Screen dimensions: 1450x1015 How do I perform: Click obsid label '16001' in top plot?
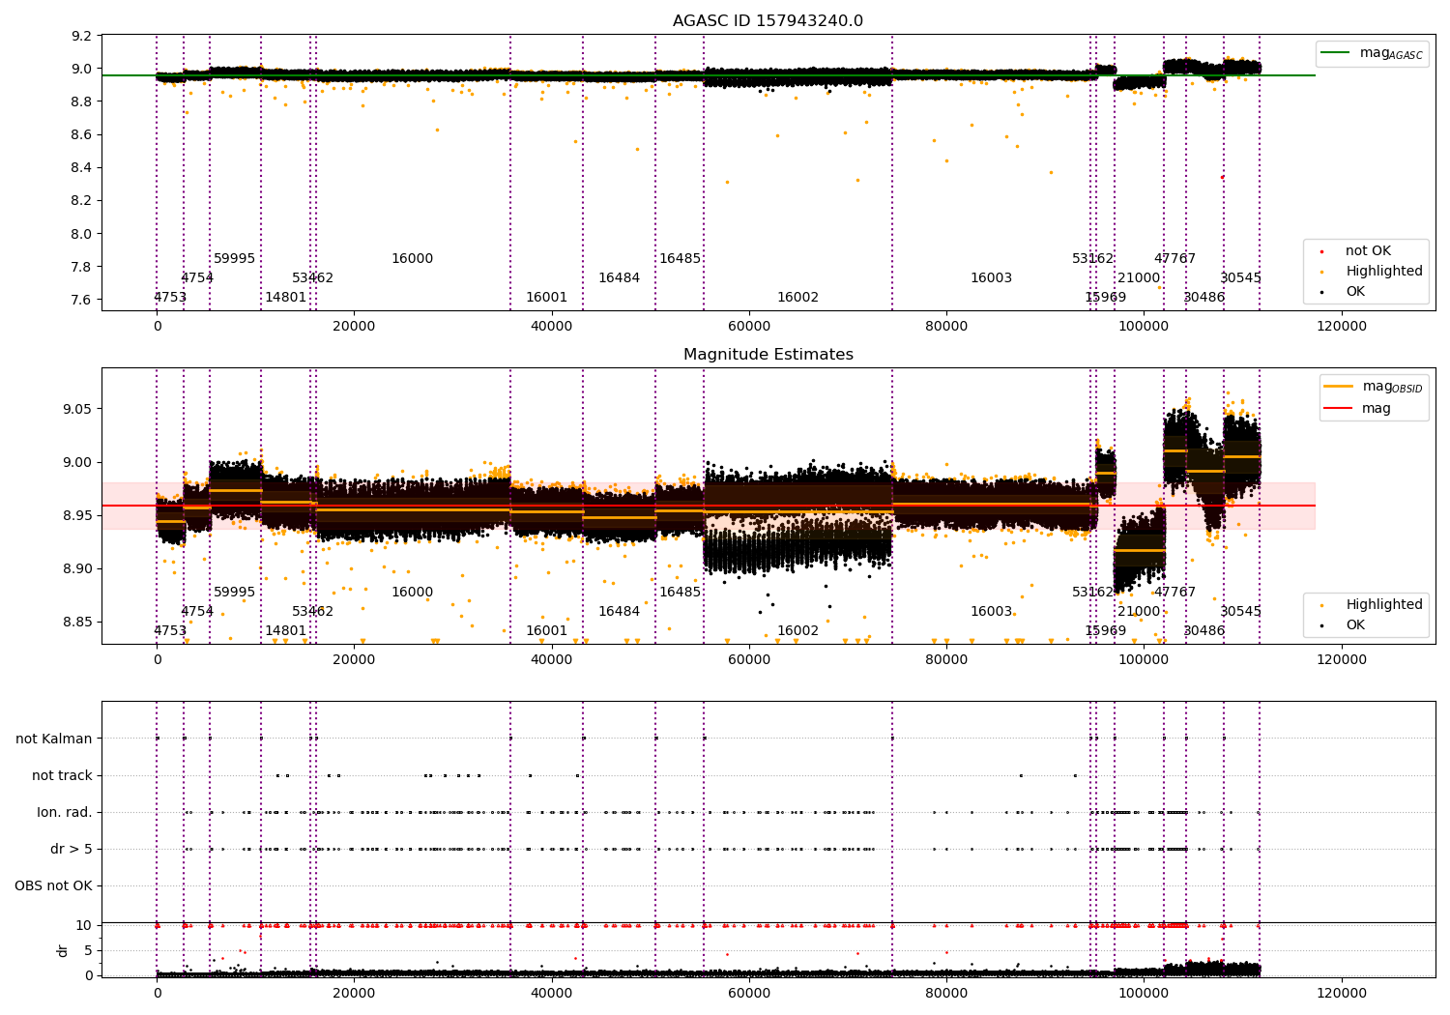pyautogui.click(x=547, y=298)
